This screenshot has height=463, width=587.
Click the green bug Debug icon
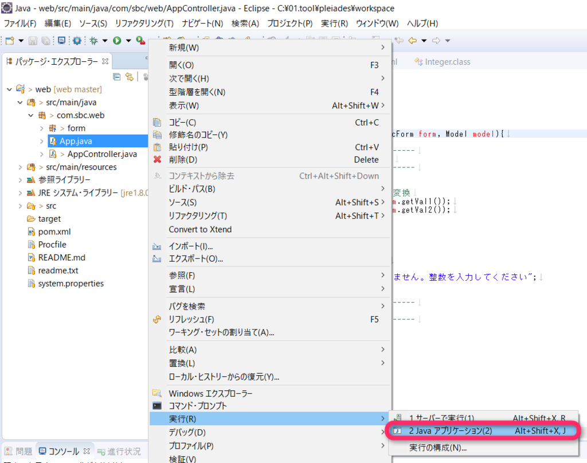(93, 41)
